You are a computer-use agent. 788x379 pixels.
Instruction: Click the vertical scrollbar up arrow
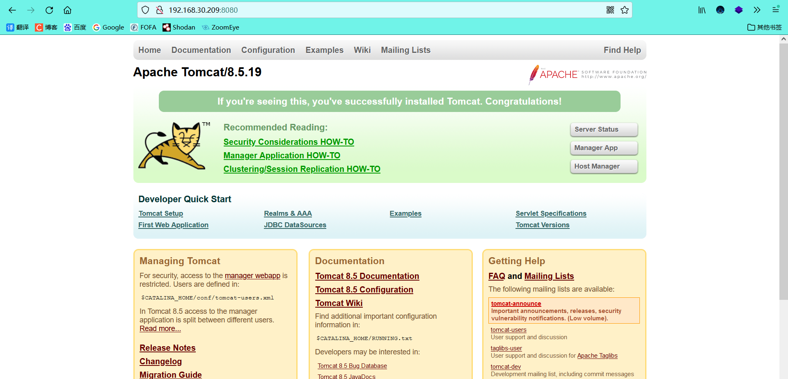click(783, 39)
